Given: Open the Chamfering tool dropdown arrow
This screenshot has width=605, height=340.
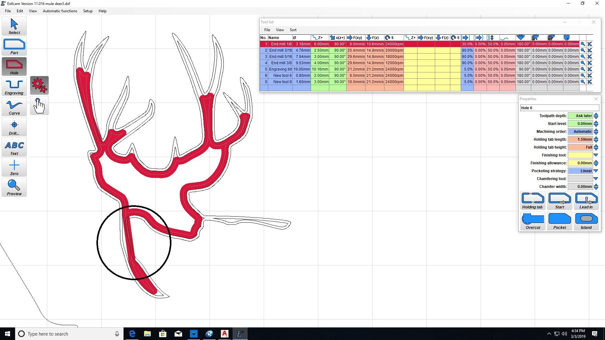Looking at the screenshot, I should 596,179.
